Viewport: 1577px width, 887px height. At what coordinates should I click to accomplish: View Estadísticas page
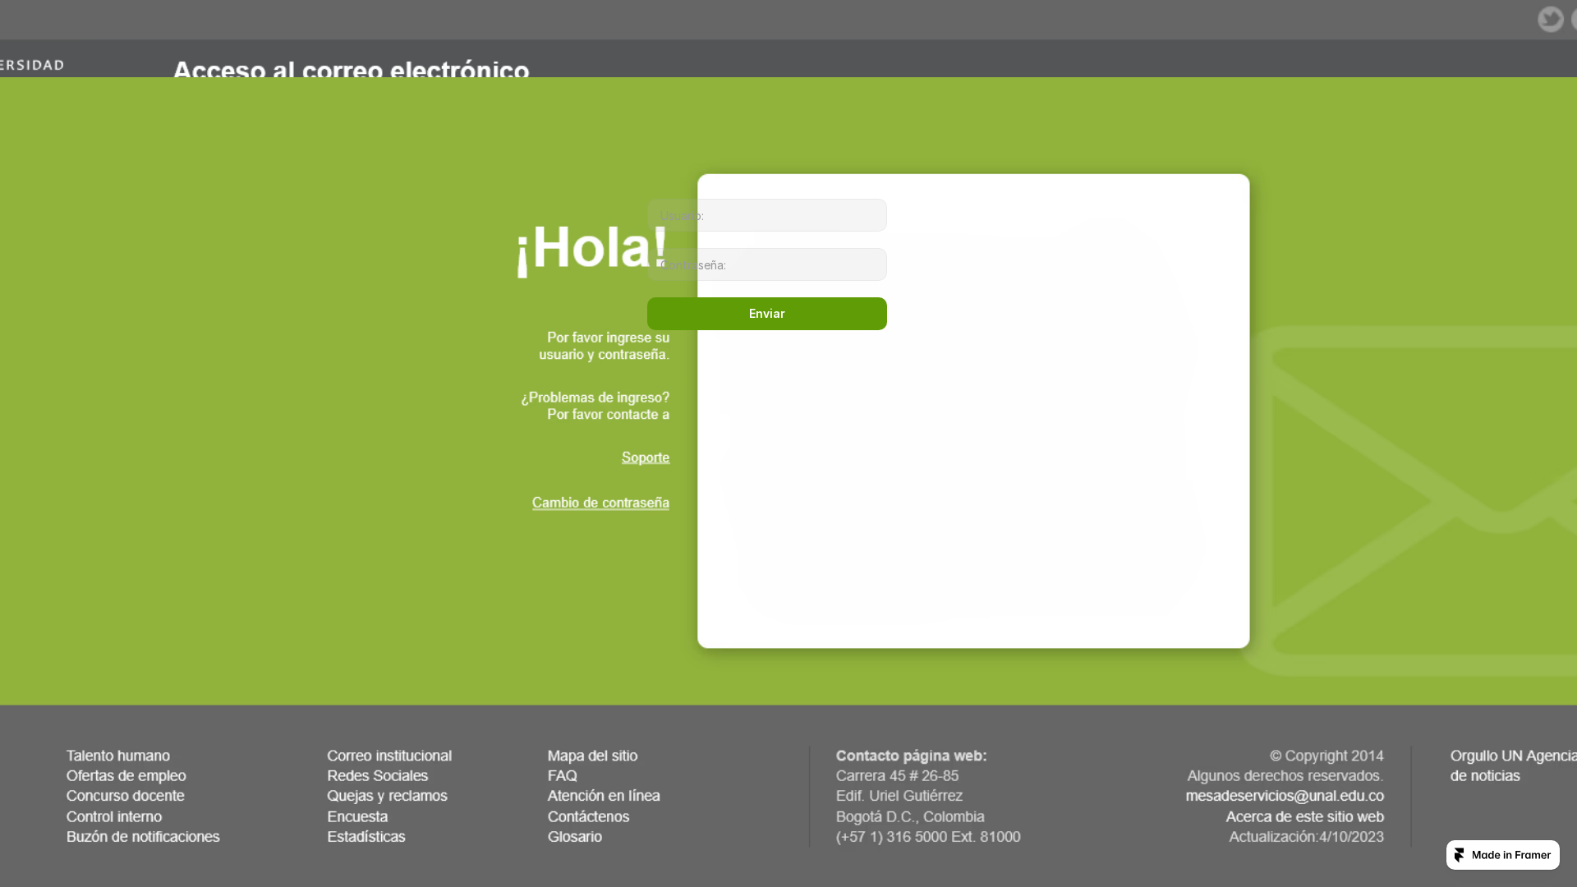[366, 836]
